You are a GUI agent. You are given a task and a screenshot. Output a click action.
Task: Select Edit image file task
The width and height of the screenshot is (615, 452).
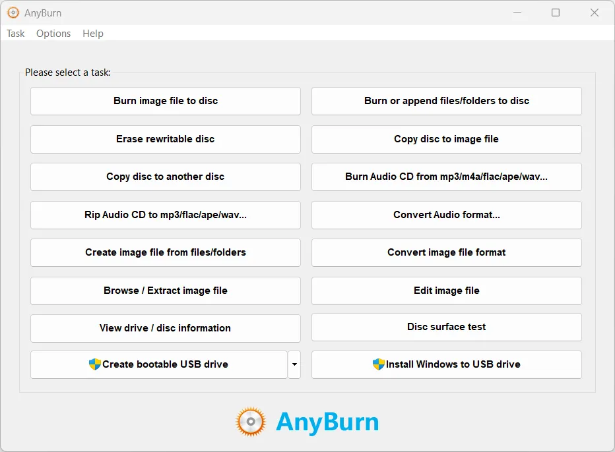[x=446, y=291]
